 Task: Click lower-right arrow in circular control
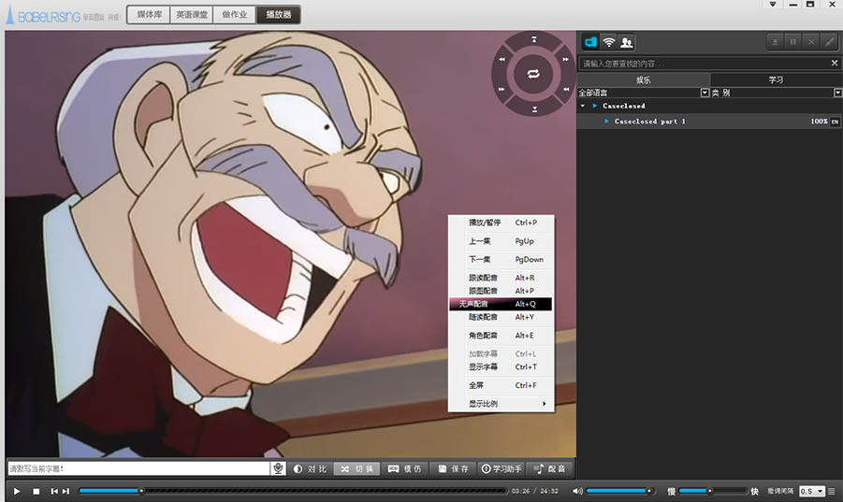[566, 89]
